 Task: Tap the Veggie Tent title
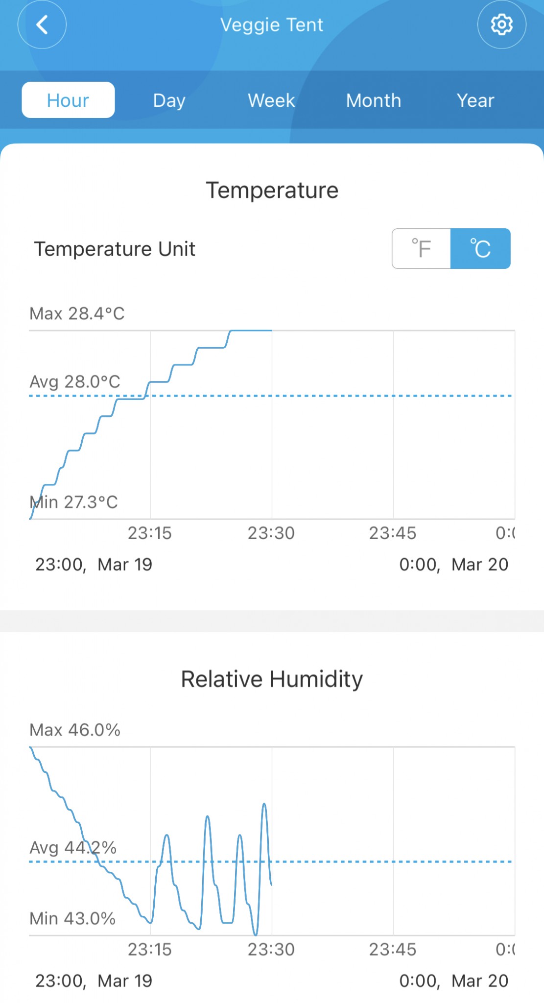tap(272, 24)
